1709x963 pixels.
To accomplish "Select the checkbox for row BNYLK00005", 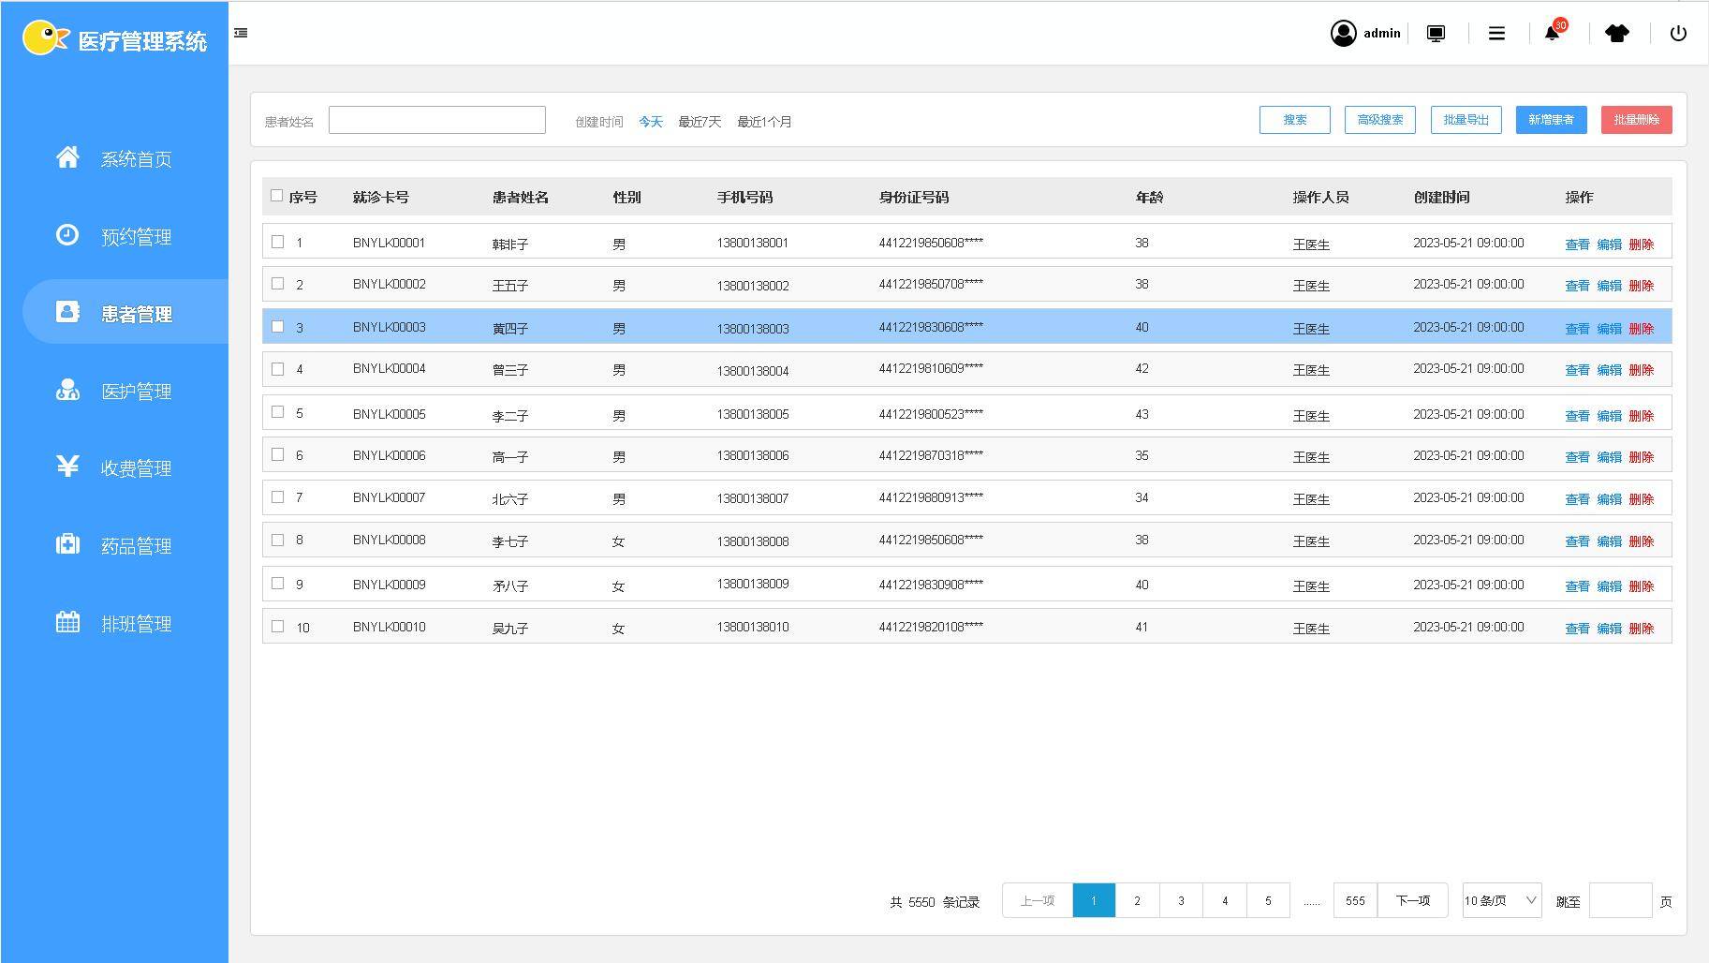I will coord(277,412).
